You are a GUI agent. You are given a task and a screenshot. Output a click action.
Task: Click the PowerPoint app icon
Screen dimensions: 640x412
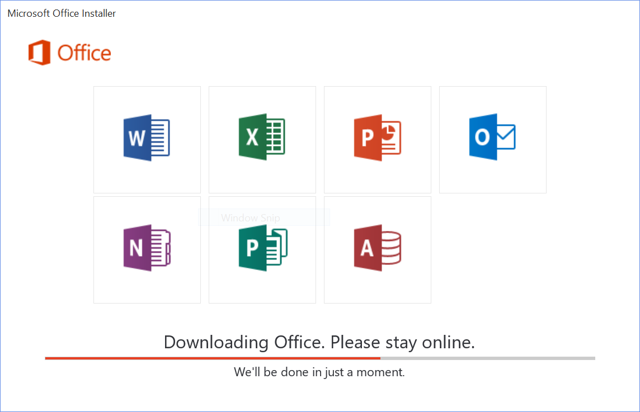(377, 138)
